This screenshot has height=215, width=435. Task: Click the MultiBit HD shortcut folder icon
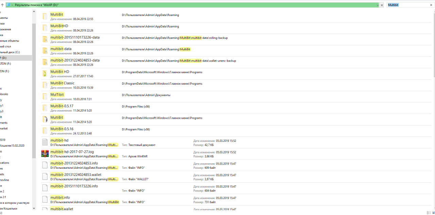click(45, 73)
